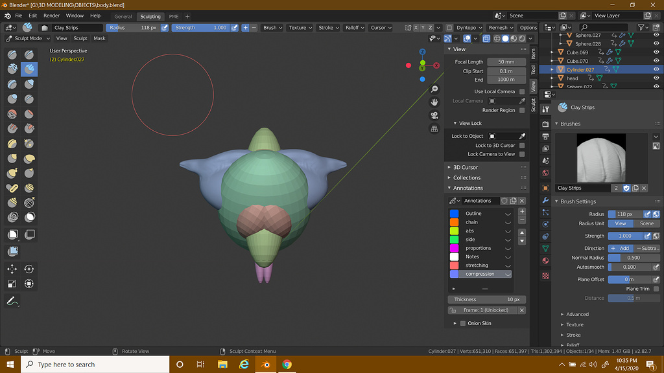
Task: Open the Material properties tab
Action: pos(545,260)
